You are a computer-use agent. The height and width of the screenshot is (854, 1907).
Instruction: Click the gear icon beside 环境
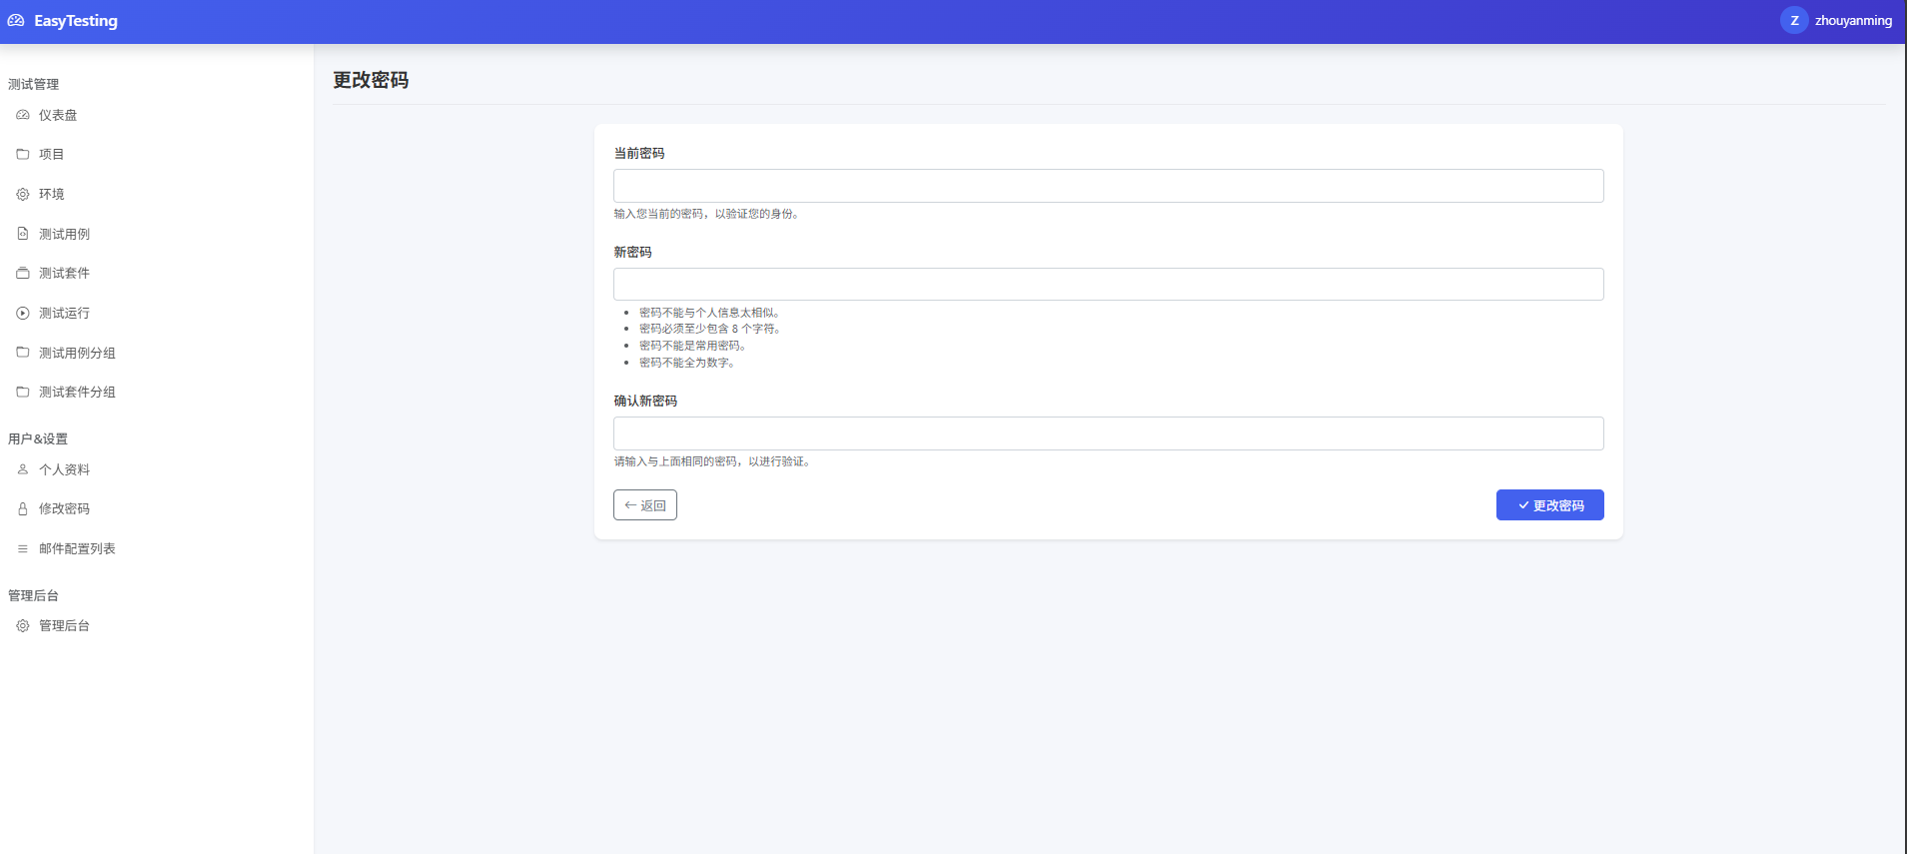pos(23,194)
